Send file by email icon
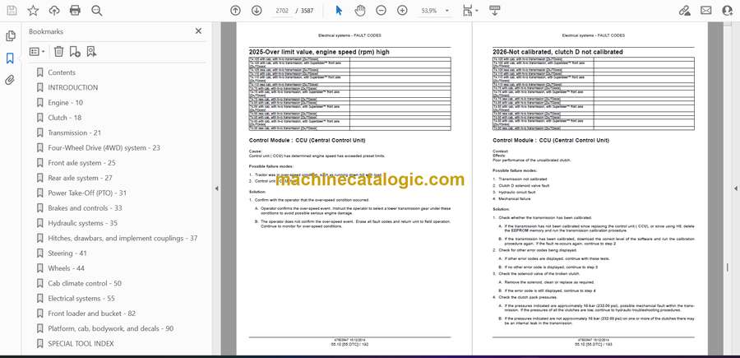 tap(706, 11)
